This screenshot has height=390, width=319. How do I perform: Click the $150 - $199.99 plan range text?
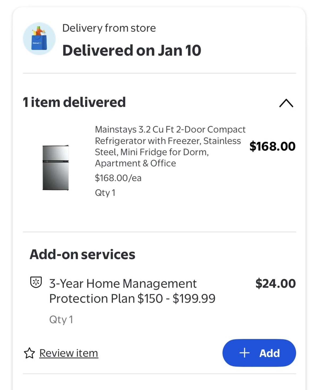pyautogui.click(x=176, y=299)
